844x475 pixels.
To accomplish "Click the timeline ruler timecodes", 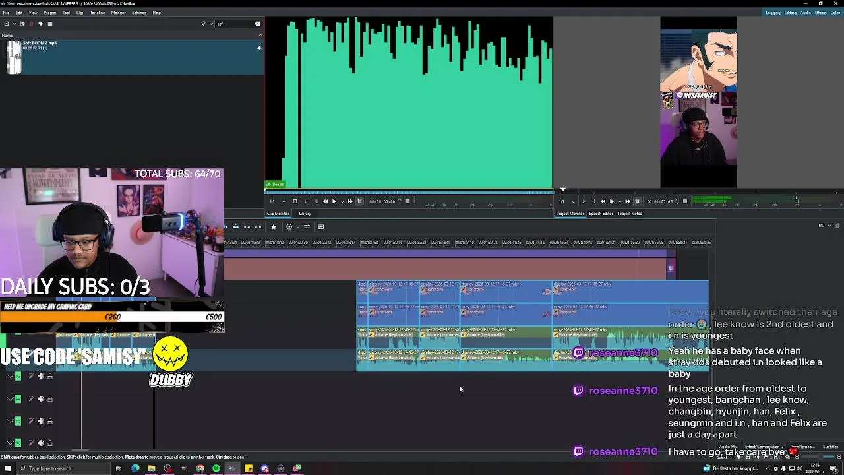I will 468,243.
